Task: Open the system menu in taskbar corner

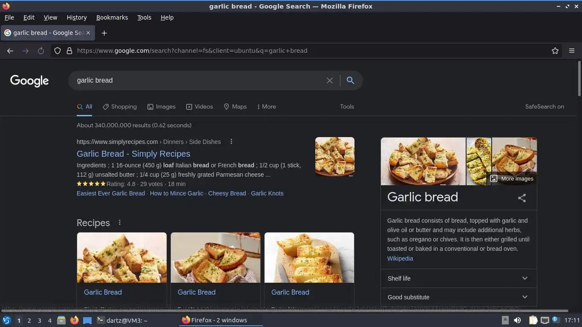Action: 6,320
